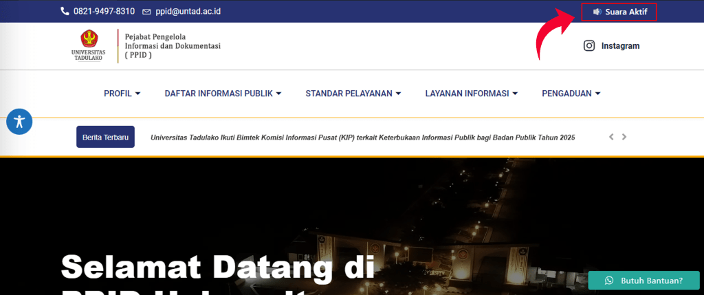Click the Berita Terbaru button
The height and width of the screenshot is (295, 704).
(x=105, y=137)
